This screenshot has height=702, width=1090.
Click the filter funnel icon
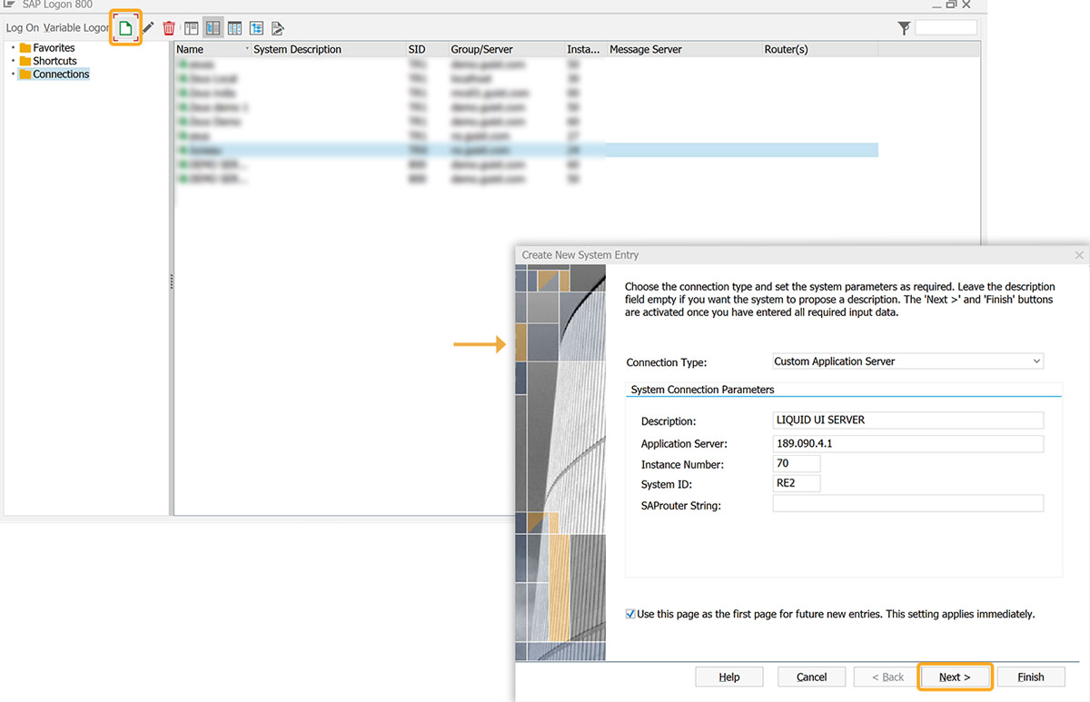pyautogui.click(x=904, y=28)
